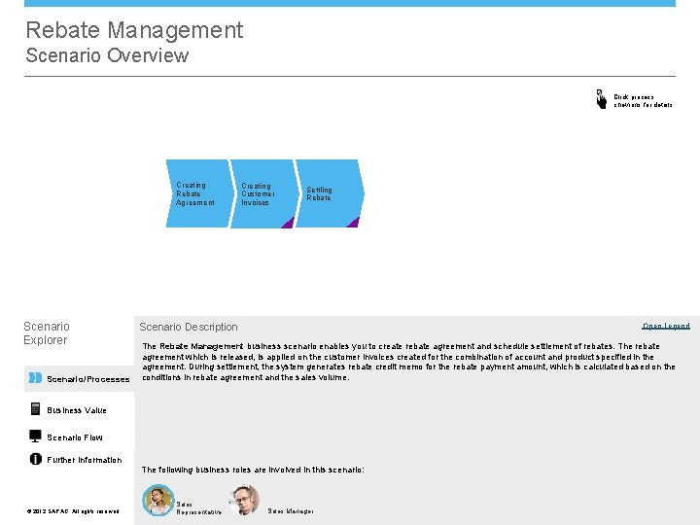Click the Scenario Explorer heading
This screenshot has height=525, width=700.
tap(47, 333)
